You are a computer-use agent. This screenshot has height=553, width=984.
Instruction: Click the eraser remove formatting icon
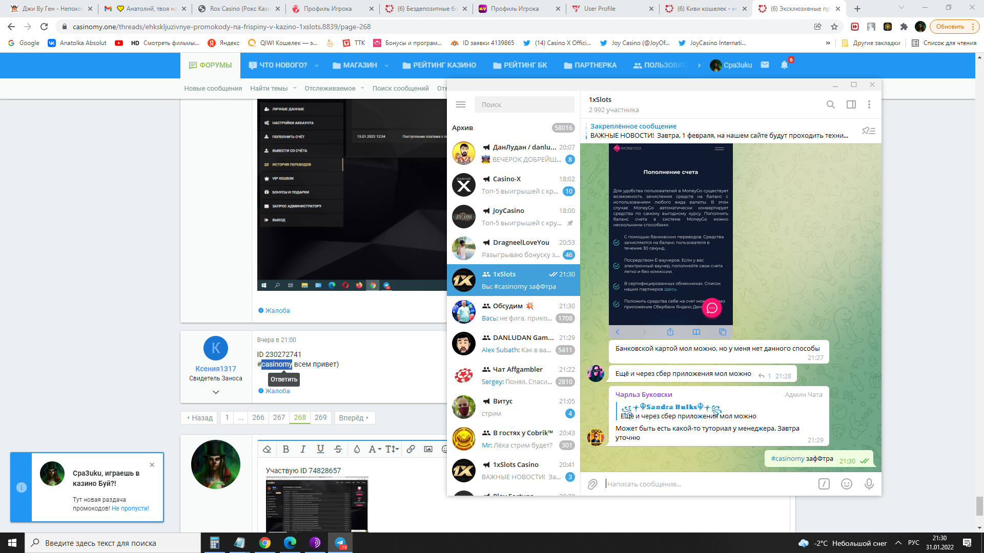point(267,449)
